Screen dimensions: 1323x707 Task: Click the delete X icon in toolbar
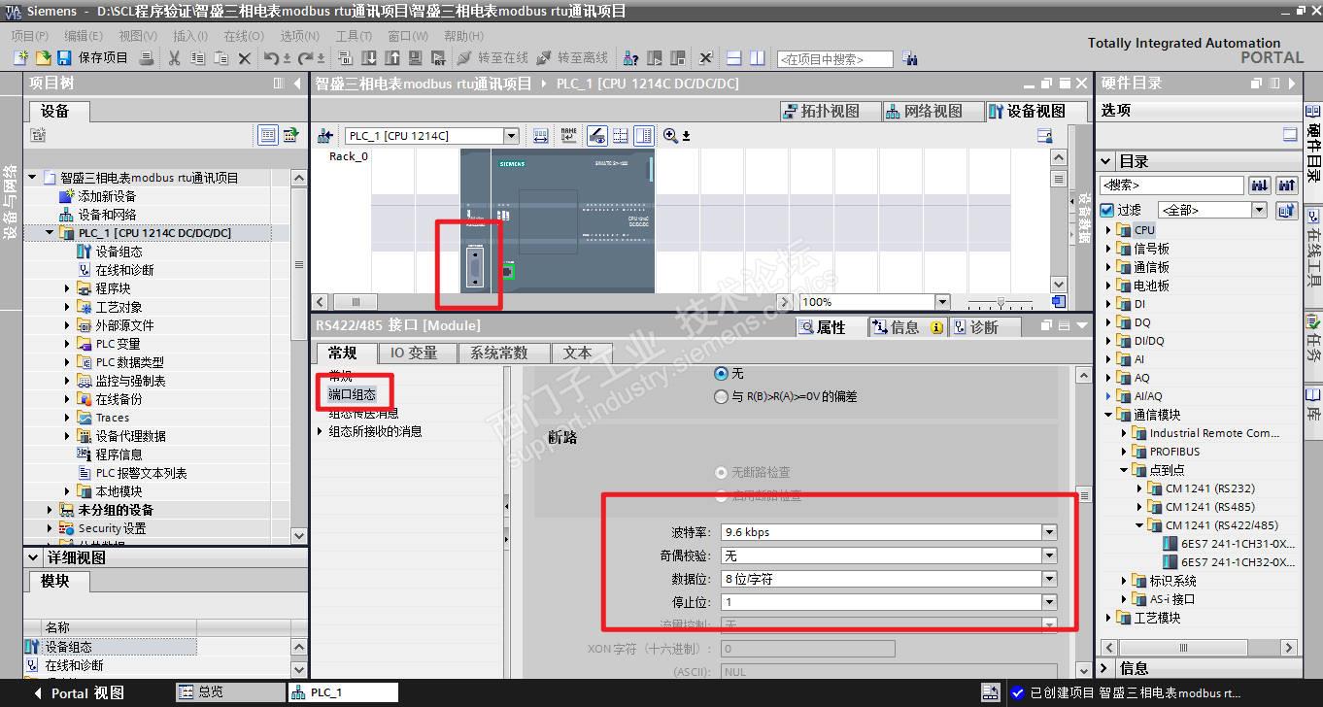pos(244,58)
